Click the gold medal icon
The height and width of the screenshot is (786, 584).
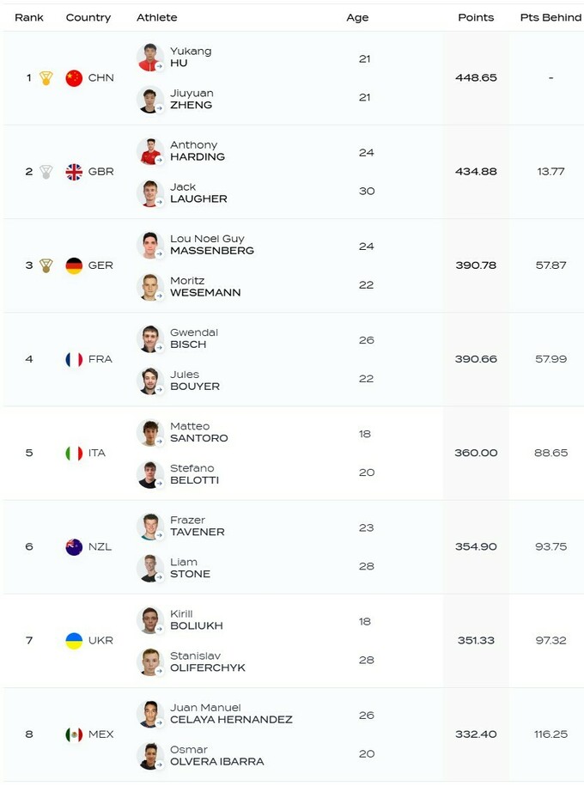coord(46,78)
